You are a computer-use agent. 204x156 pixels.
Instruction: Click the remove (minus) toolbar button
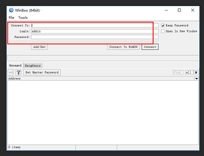tap(11, 72)
